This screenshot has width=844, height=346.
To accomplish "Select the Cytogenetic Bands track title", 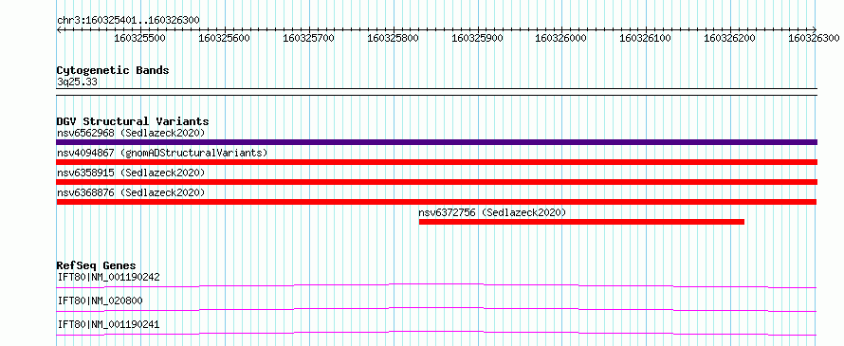I will point(113,70).
